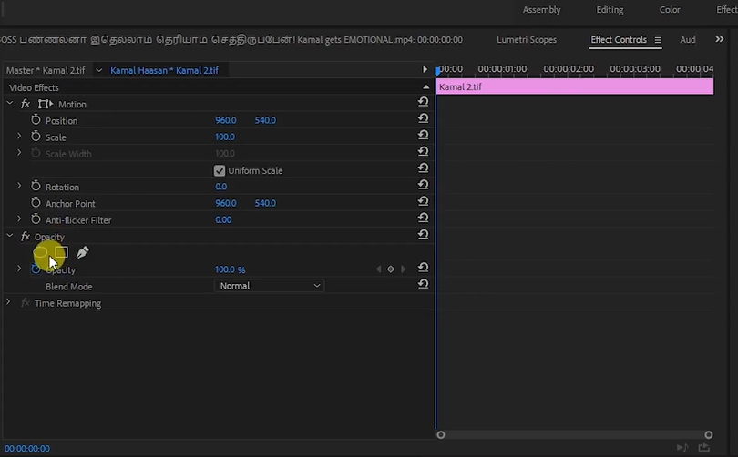Expand the Anti-flicker Filter parameter
This screenshot has height=457, width=738.
point(19,219)
